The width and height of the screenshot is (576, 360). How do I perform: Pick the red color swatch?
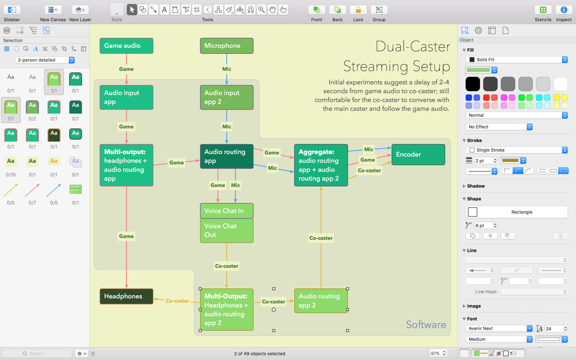486,98
